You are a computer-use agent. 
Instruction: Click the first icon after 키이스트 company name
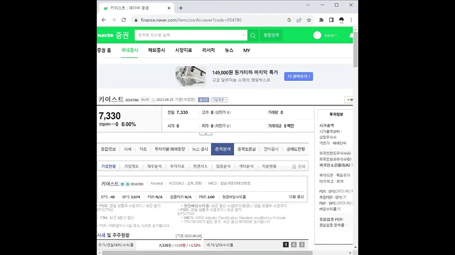point(123,184)
